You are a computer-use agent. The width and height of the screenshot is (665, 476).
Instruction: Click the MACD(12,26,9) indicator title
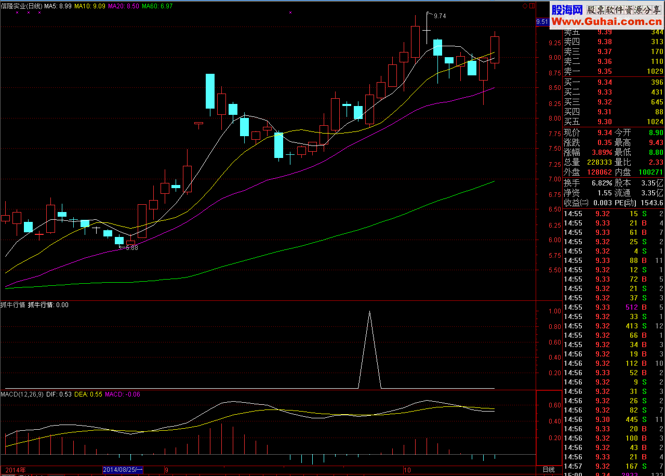point(22,394)
